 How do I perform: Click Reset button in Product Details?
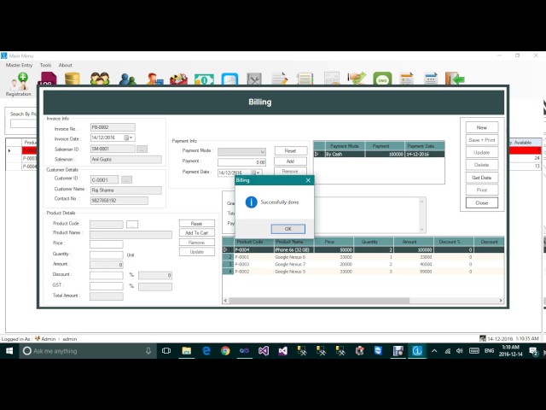click(197, 223)
